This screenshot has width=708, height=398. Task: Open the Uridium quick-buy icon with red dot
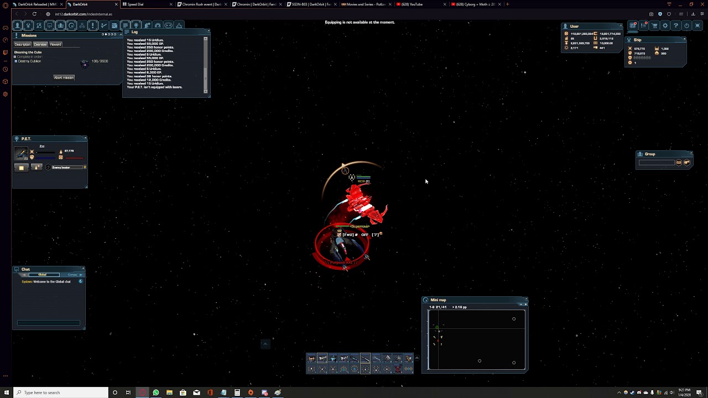633,25
